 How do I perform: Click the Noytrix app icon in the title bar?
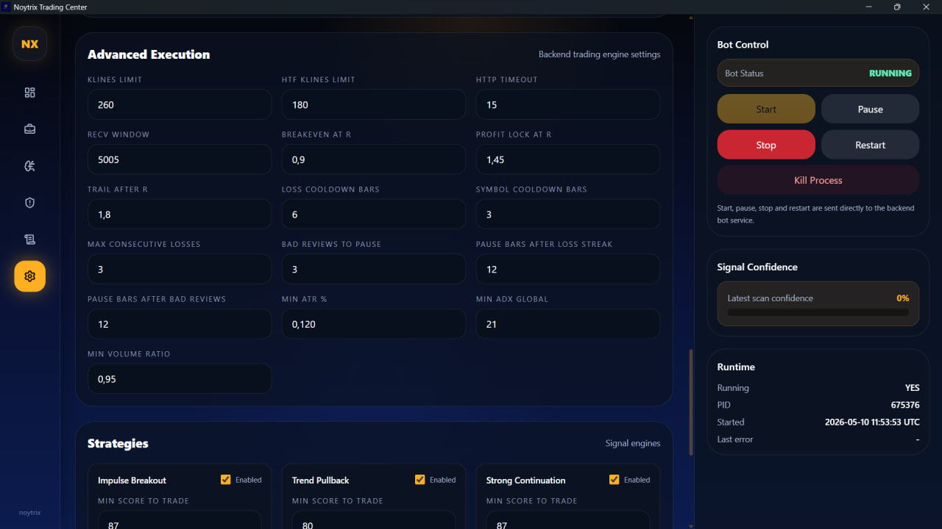coord(6,7)
